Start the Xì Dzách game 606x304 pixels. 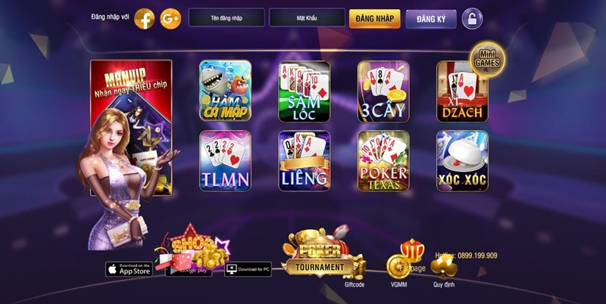(462, 92)
